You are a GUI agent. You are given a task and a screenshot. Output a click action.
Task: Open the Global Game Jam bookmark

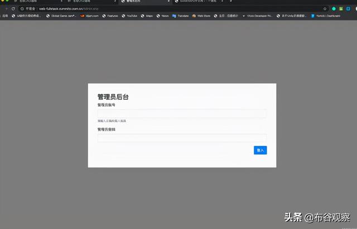61,16
